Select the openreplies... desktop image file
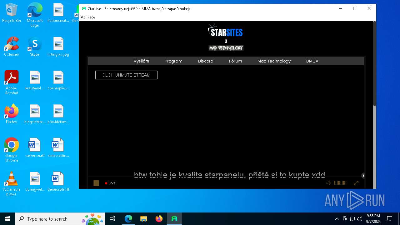This screenshot has height=225, width=400. 58,81
